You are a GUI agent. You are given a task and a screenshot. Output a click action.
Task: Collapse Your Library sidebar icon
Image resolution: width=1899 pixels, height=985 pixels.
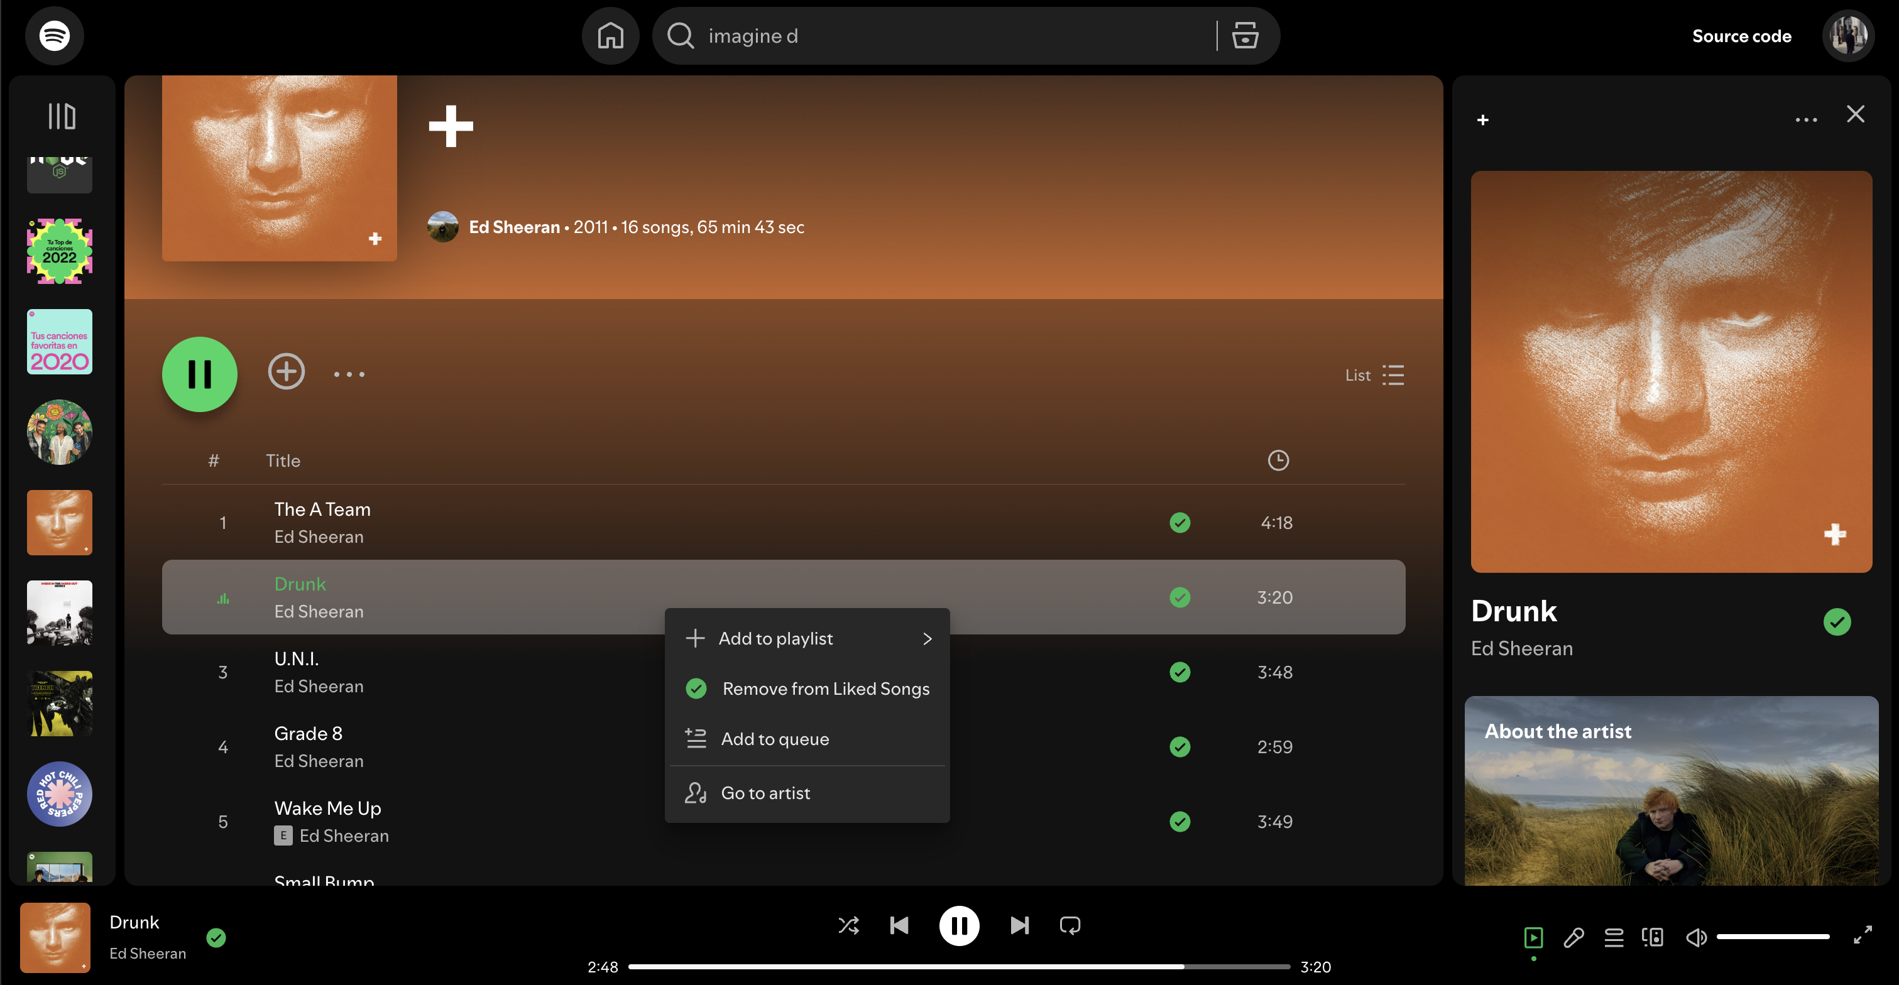[62, 116]
